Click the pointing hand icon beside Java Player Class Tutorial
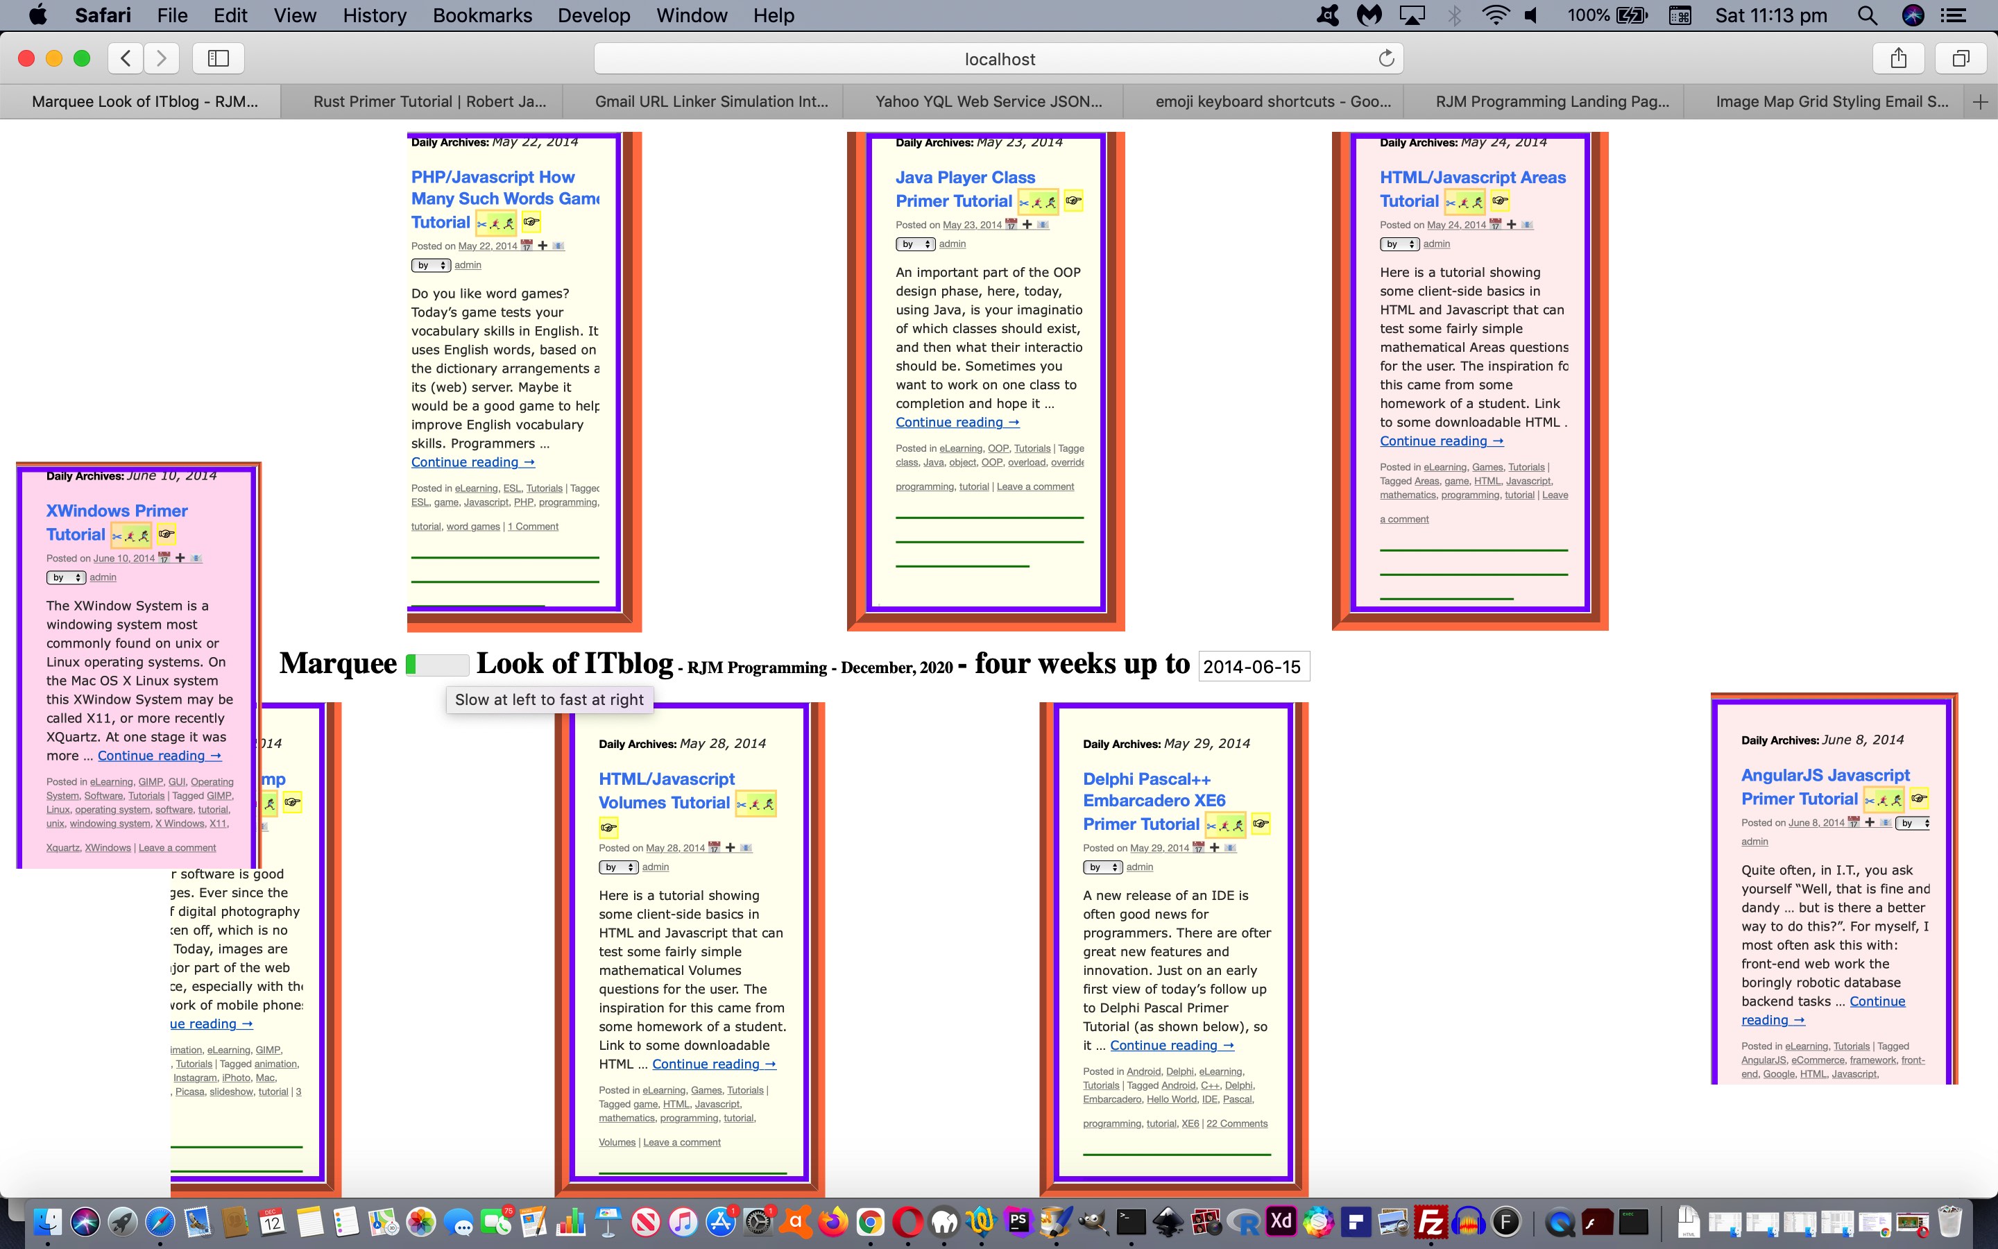This screenshot has width=1998, height=1249. point(1073,200)
